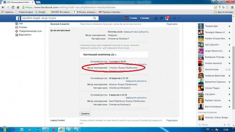The image size is (235, 132).
Task: End activity for the Сьогодні о 16:25 session
Action: point(136,65)
